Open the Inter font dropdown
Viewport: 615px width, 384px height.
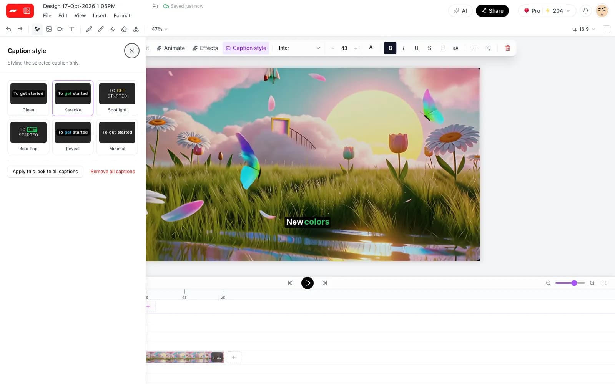(x=299, y=48)
